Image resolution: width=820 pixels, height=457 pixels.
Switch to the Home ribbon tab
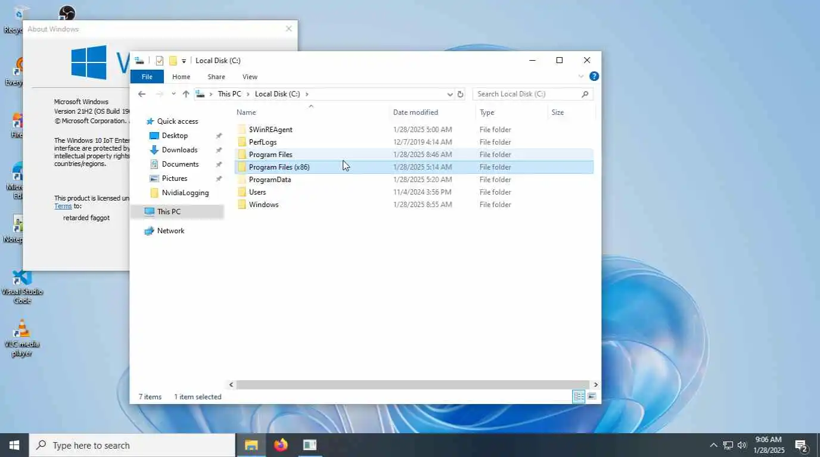(x=181, y=77)
